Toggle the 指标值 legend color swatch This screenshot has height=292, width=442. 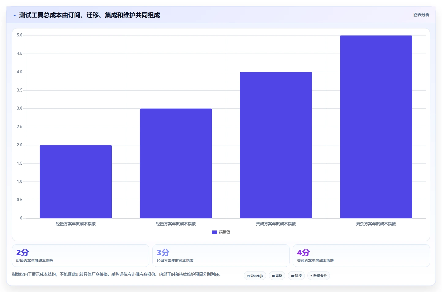pyautogui.click(x=215, y=232)
